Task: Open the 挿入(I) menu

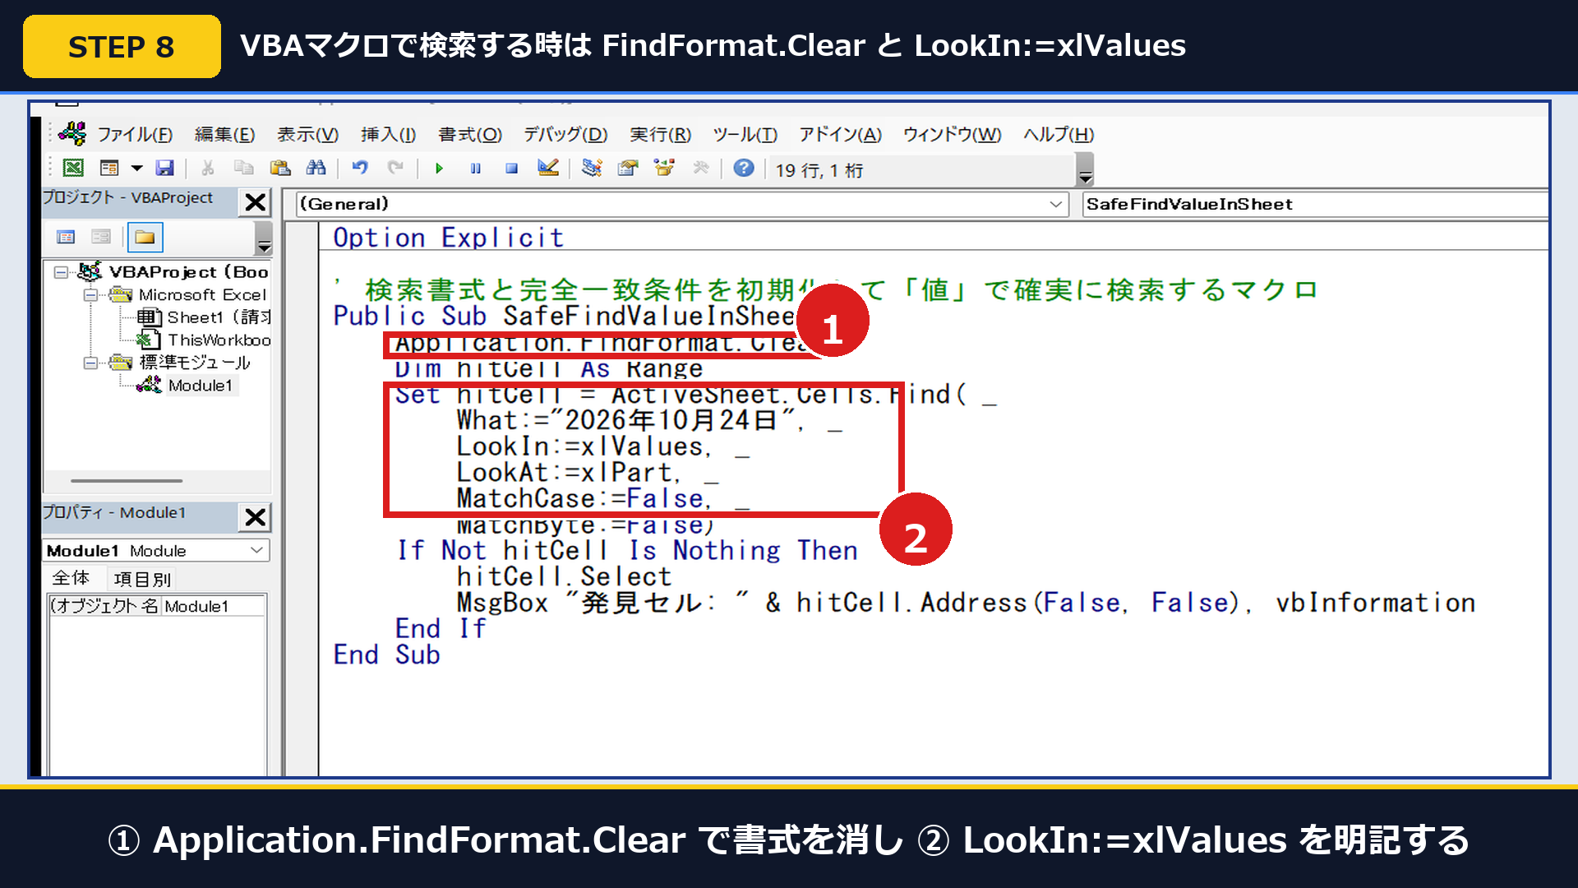Action: (x=388, y=134)
